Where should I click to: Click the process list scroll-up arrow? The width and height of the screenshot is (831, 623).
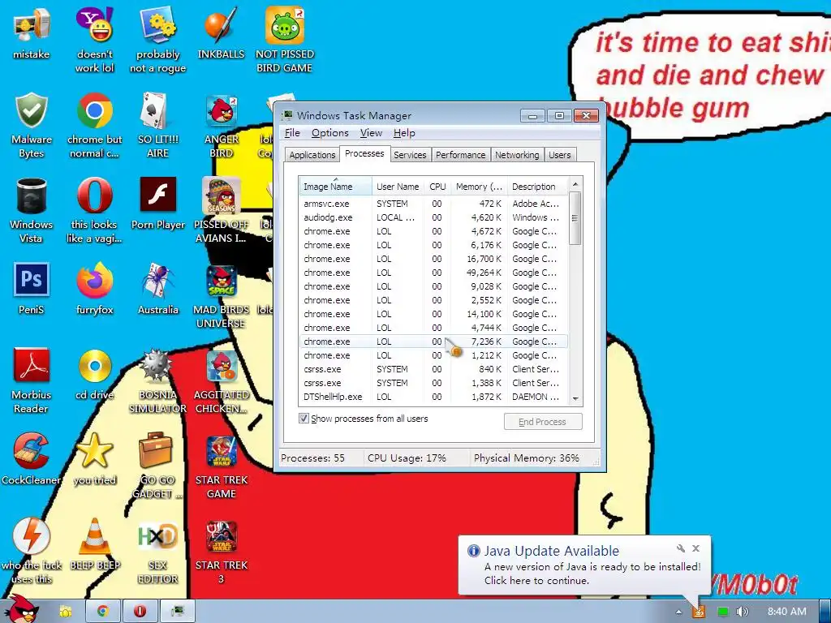pos(575,184)
